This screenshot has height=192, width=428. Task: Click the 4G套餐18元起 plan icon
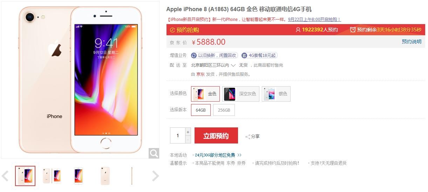[x=244, y=55]
